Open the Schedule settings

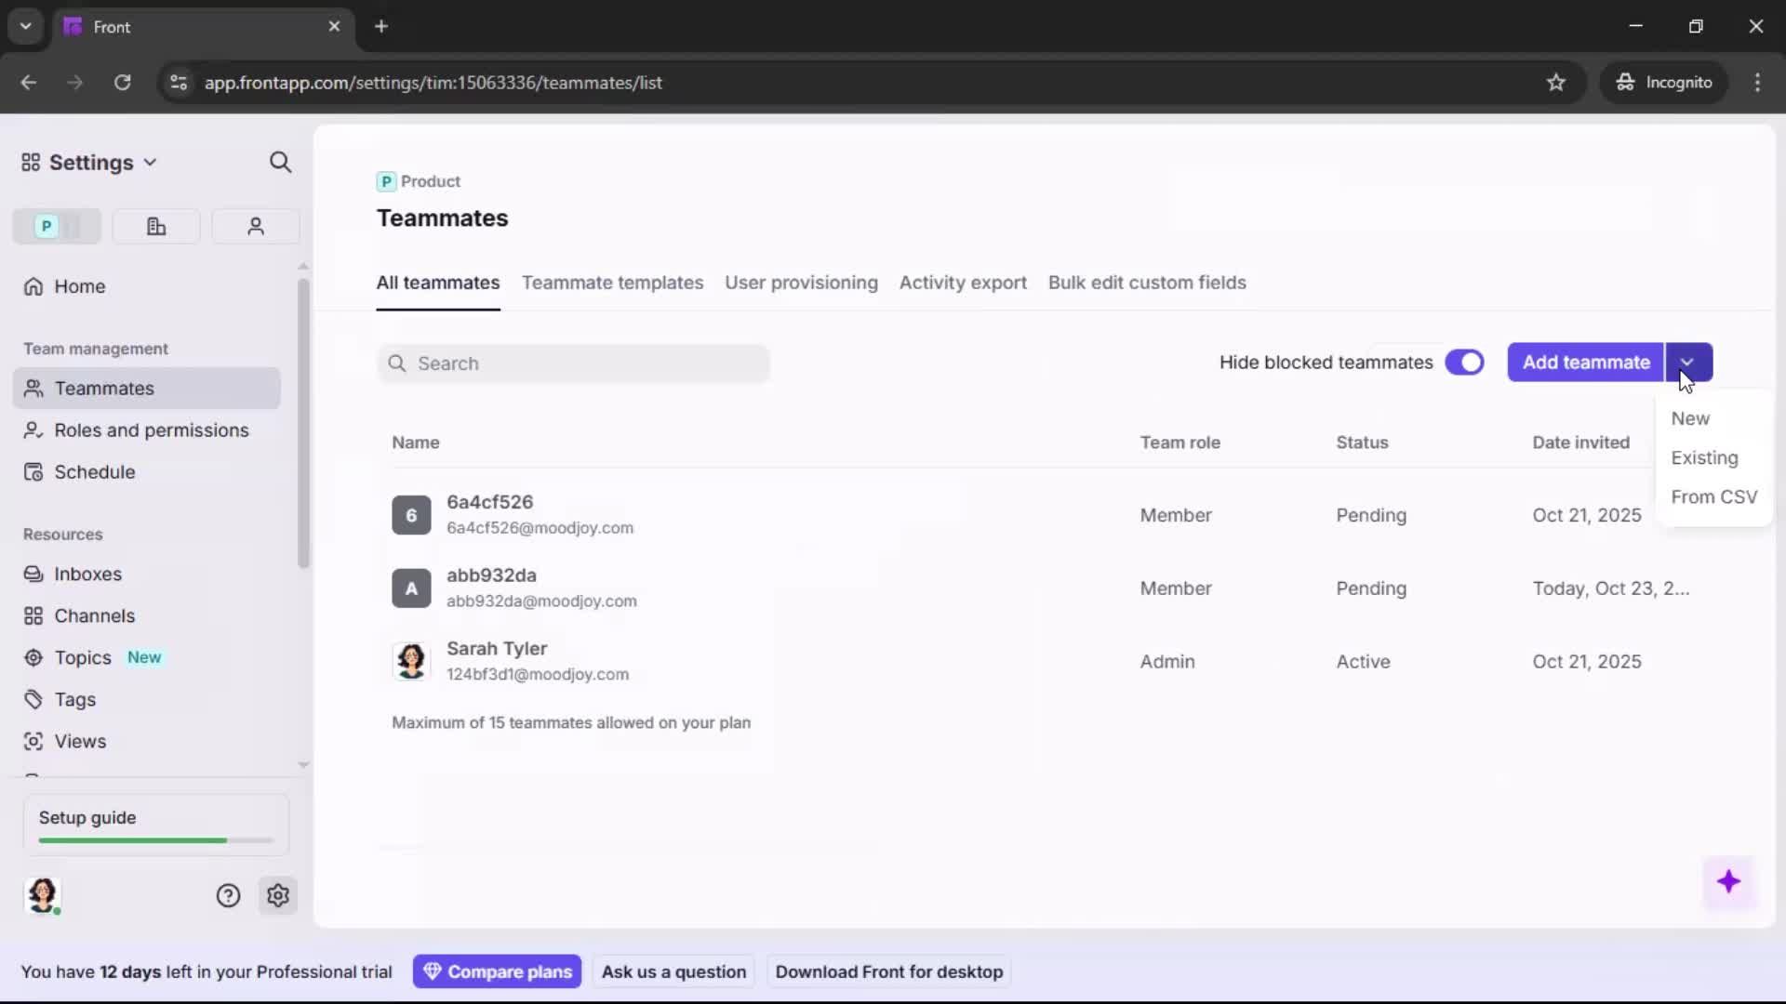pyautogui.click(x=92, y=471)
